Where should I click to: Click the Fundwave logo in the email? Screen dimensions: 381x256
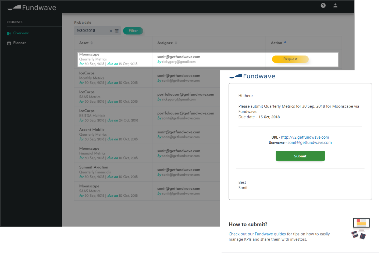(252, 76)
